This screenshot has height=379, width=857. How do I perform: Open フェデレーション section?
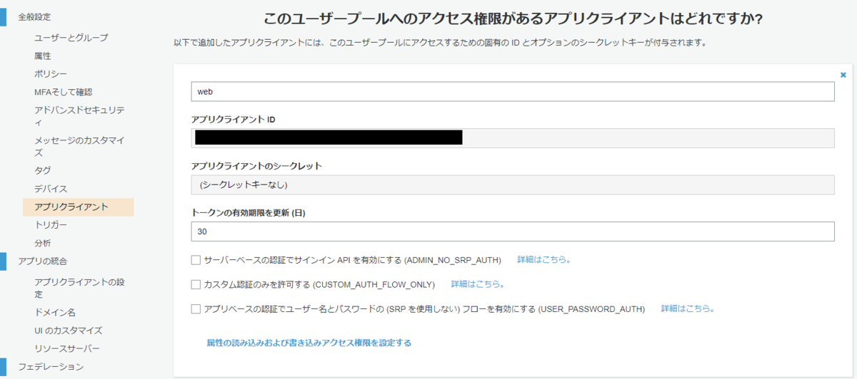pos(51,367)
